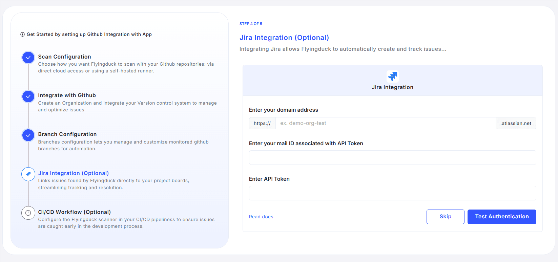
Task: Click the API Token input field
Action: tap(392, 193)
